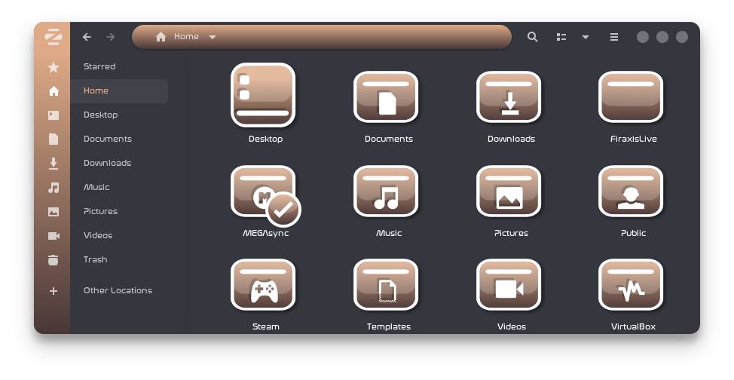Click the picture icon in the sidebar strip
Screen dimensions: 734x380
click(54, 212)
